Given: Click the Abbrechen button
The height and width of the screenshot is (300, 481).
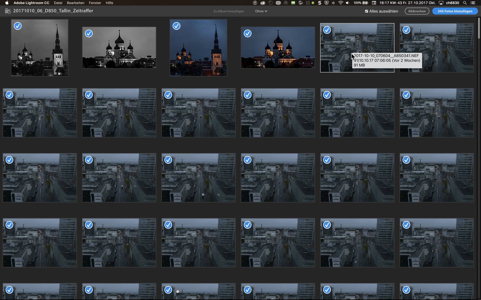Looking at the screenshot, I should tap(417, 11).
